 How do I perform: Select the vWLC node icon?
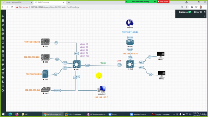[45, 89]
